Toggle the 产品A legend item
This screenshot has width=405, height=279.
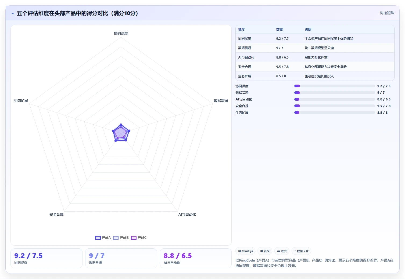coord(103,238)
